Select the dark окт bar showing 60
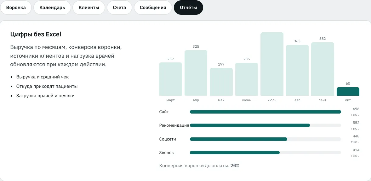This screenshot has height=181, width=371. 348,92
